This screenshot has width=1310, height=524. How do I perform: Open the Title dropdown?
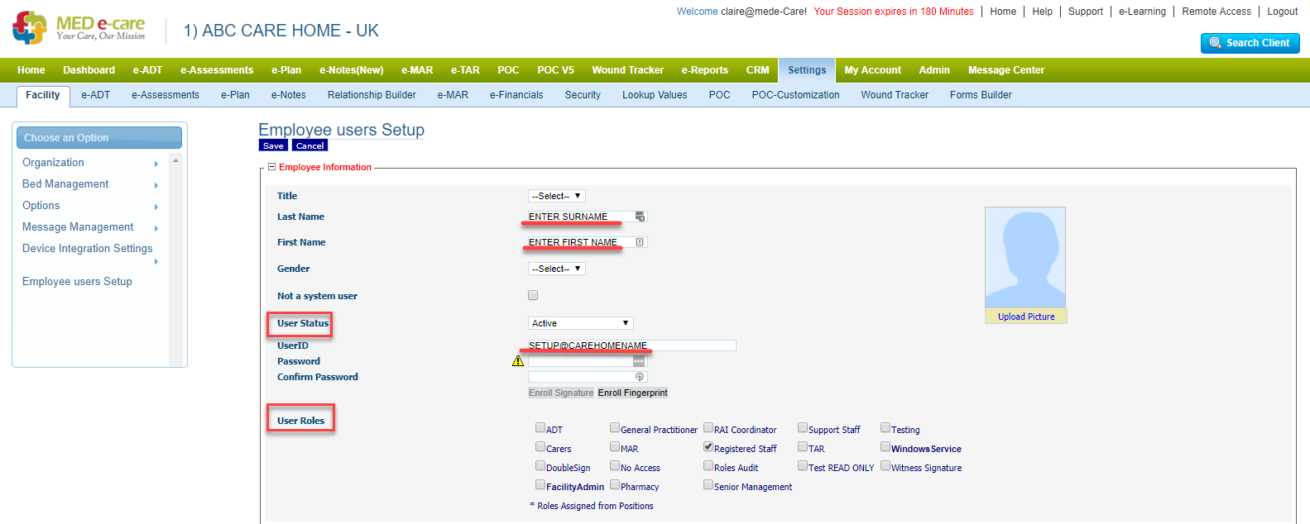[556, 196]
